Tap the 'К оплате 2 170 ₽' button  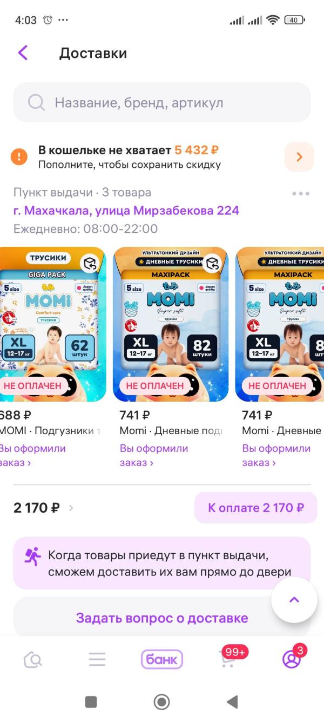point(256,508)
